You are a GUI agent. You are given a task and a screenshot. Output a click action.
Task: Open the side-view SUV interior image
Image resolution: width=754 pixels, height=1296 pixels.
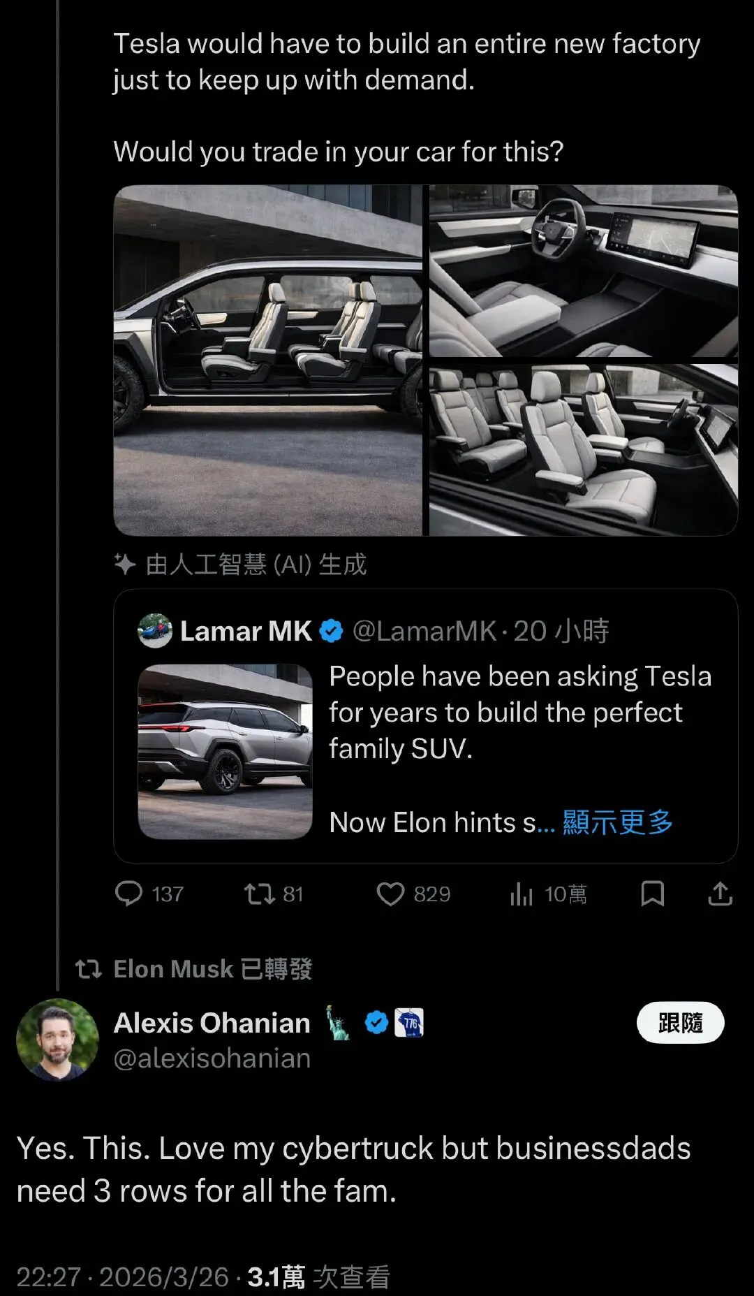tap(268, 361)
